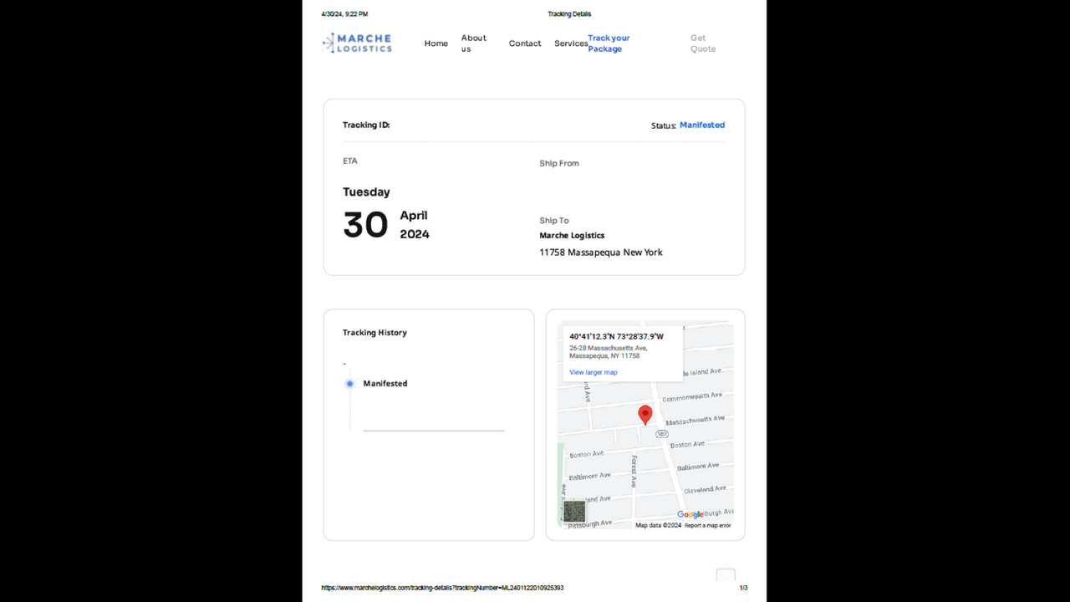The width and height of the screenshot is (1070, 602).
Task: Click the ETA date number 30
Action: tap(365, 225)
